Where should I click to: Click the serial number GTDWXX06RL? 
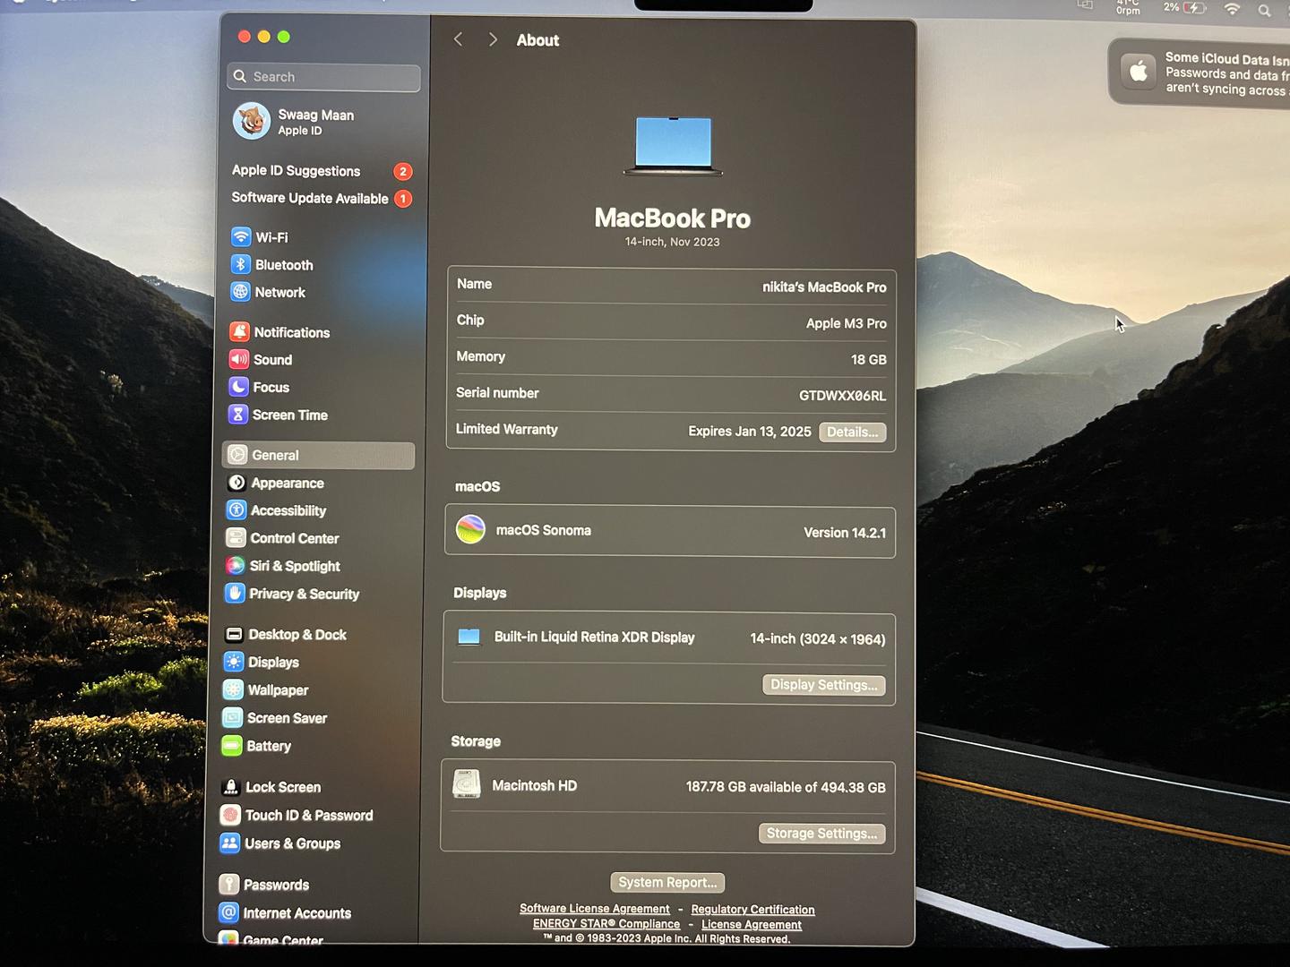point(842,396)
